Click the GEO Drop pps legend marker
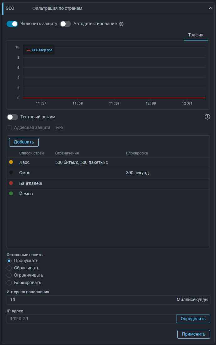Viewport: 216px width, 345px height. click(x=29, y=50)
